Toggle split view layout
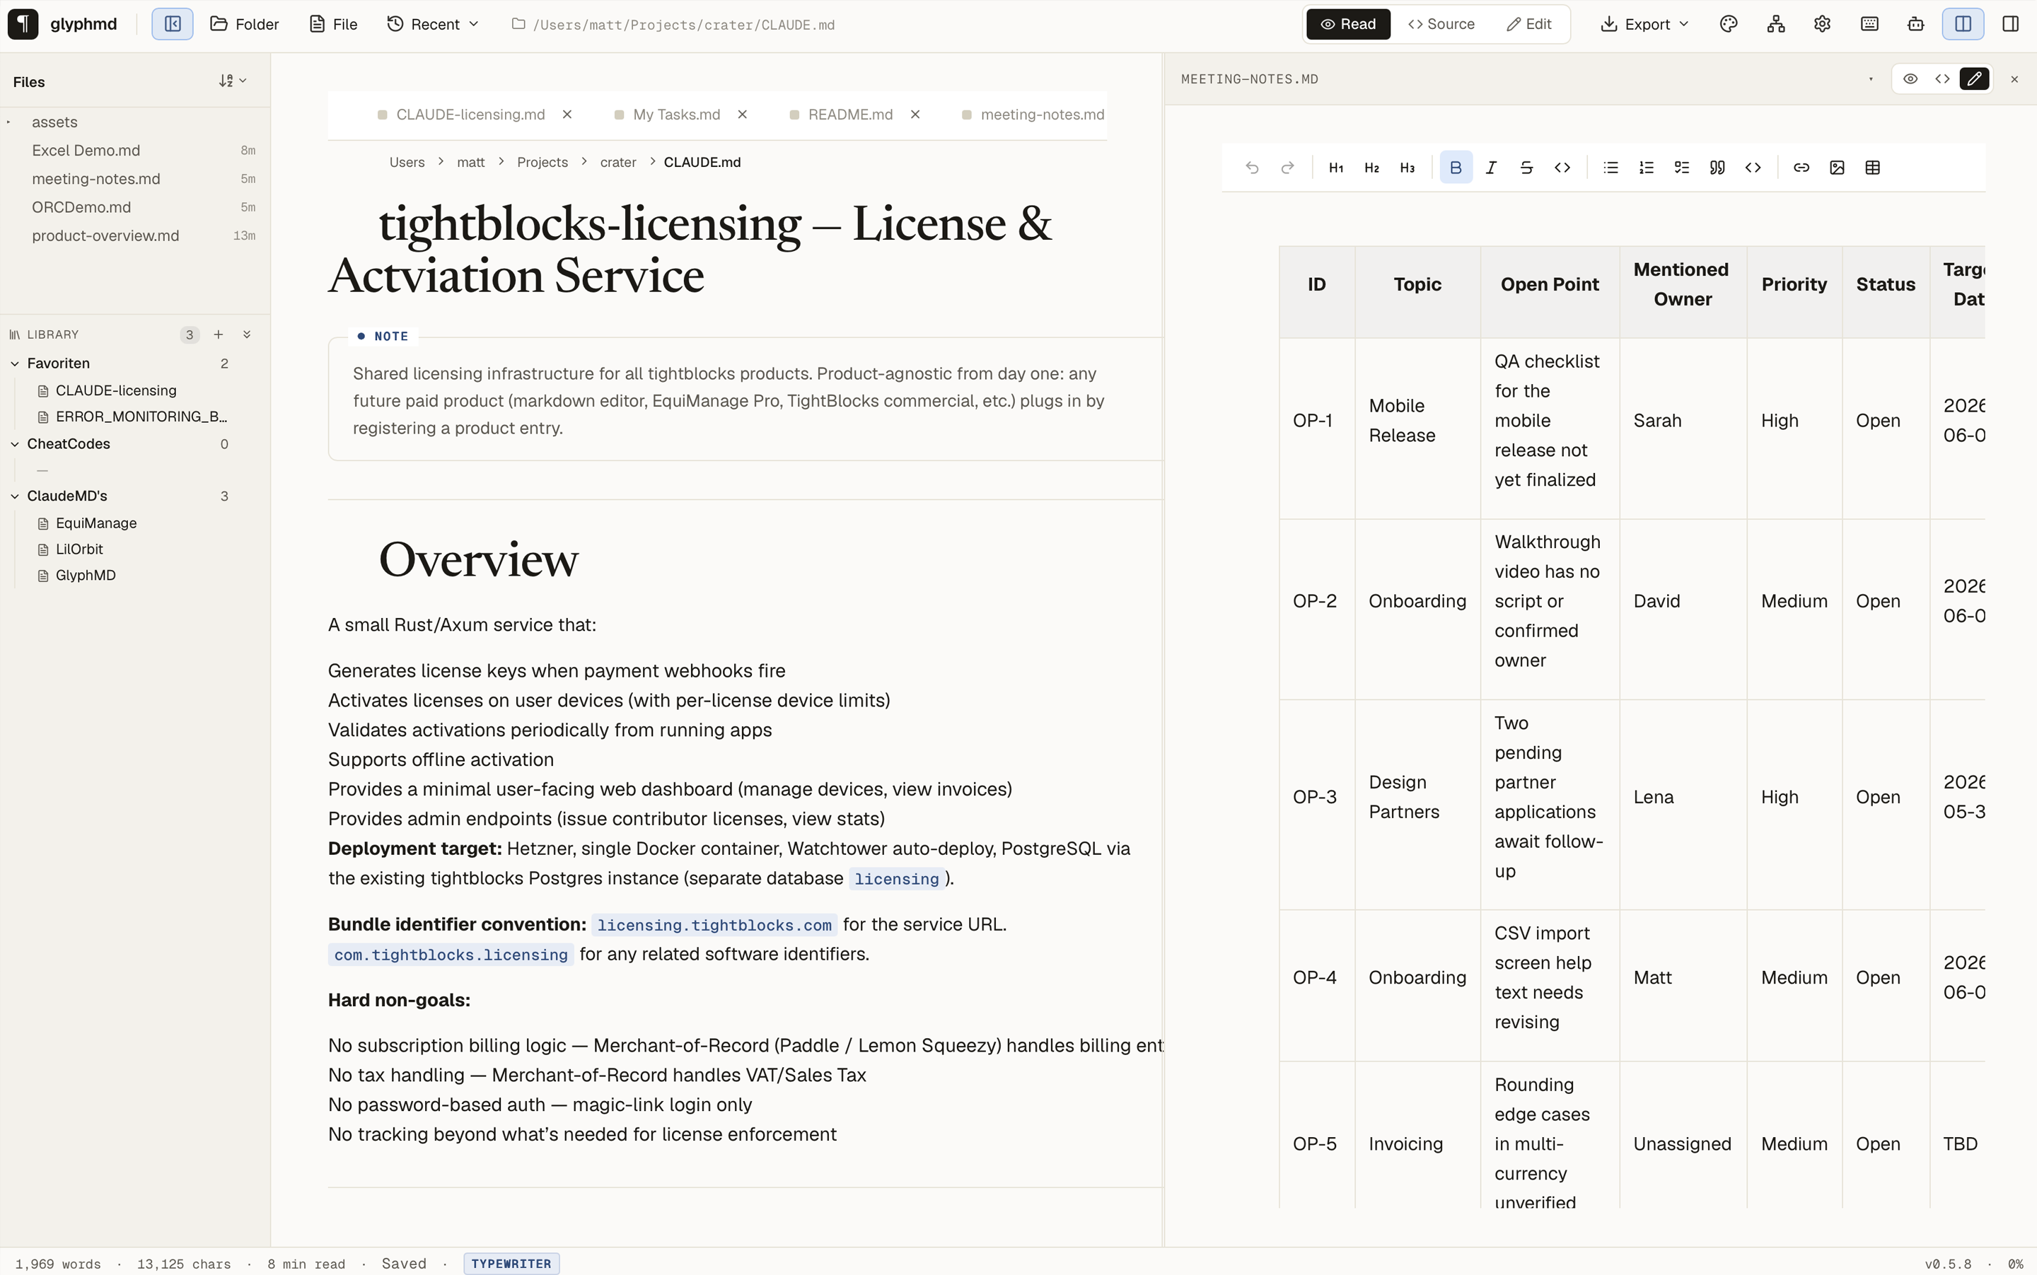The image size is (2037, 1275). 1963,25
